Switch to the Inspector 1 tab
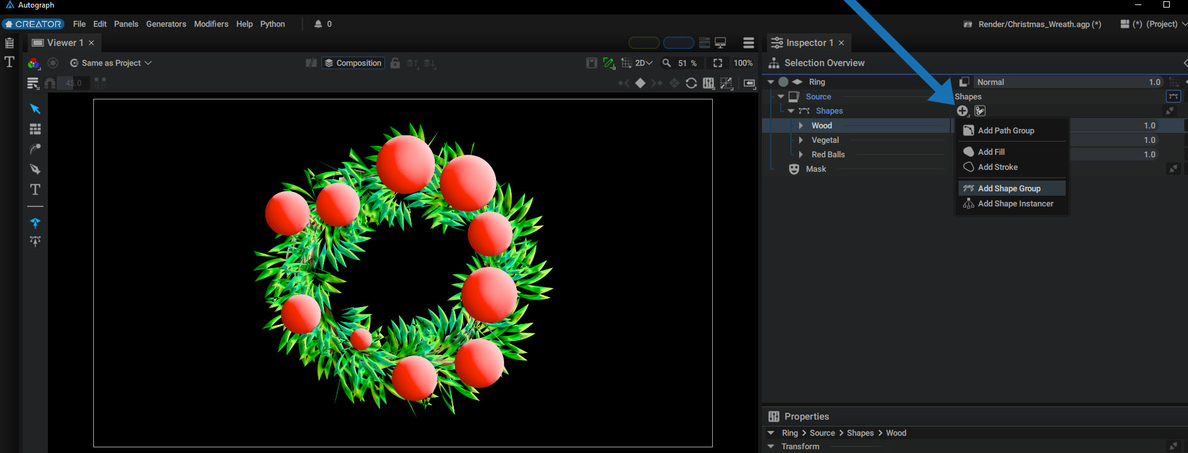Image resolution: width=1188 pixels, height=453 pixels. 809,43
